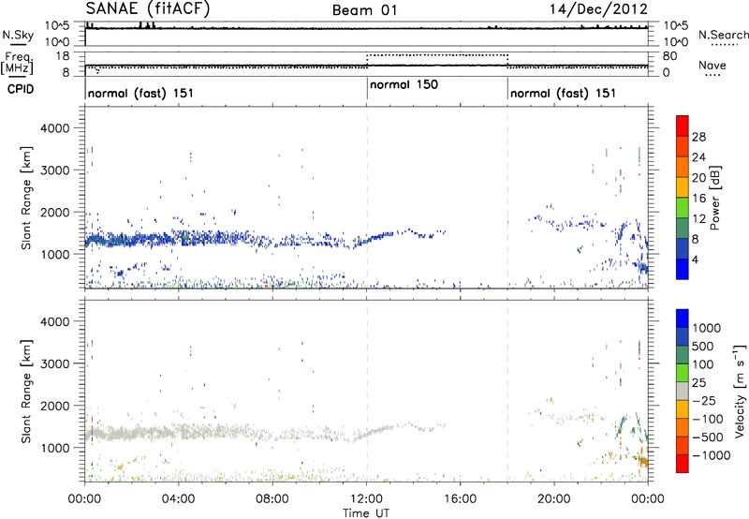Click the SANAE (fitACF) title text

tap(148, 8)
